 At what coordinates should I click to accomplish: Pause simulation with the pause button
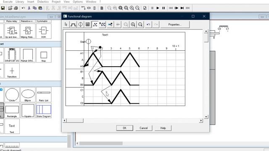coord(164,8)
